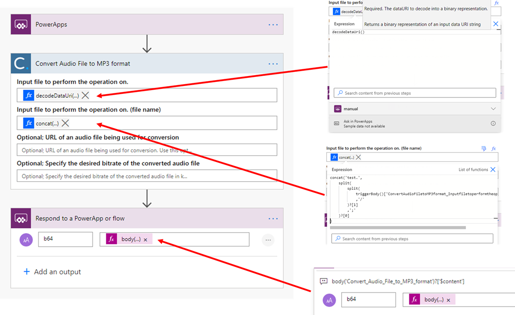This screenshot has height=315, width=515.
Task: Show info for Ask in PowerApps item
Action: 493,123
